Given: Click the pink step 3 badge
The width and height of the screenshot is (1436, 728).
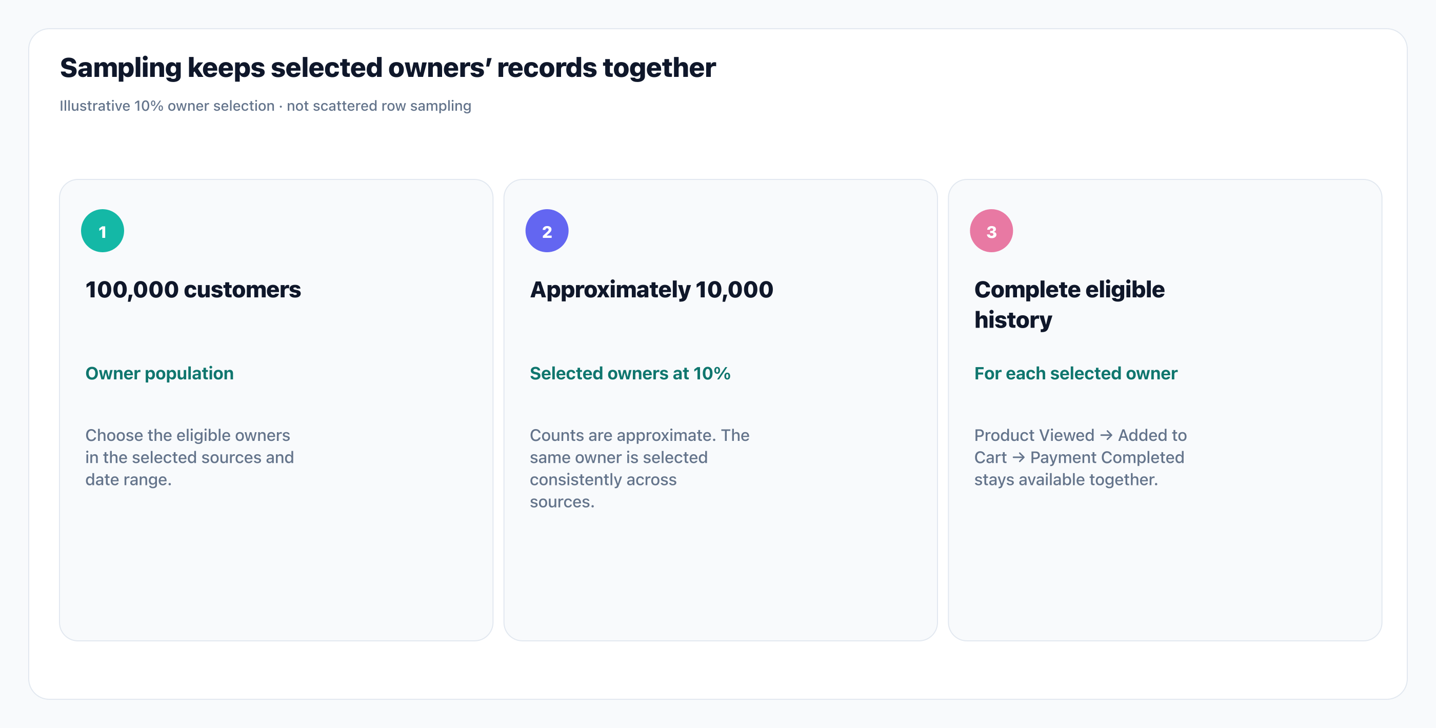Looking at the screenshot, I should click(x=991, y=231).
